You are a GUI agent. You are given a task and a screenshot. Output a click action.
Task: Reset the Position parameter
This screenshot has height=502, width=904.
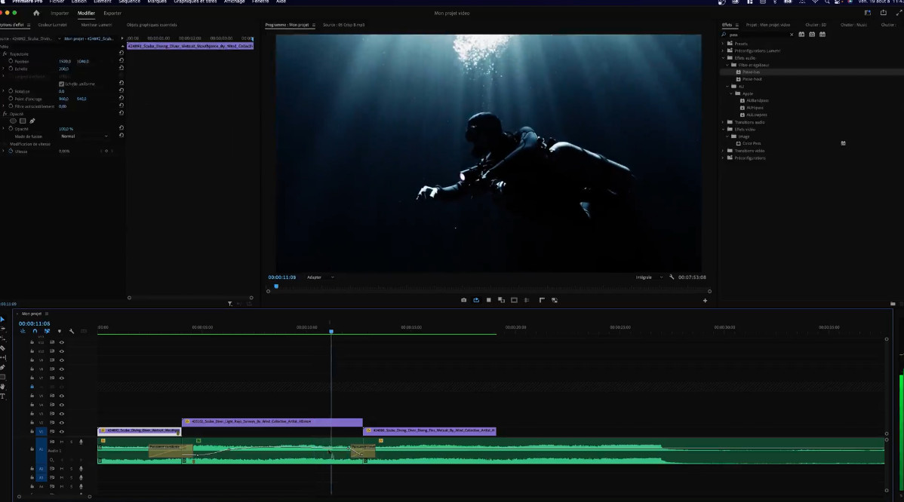[121, 61]
